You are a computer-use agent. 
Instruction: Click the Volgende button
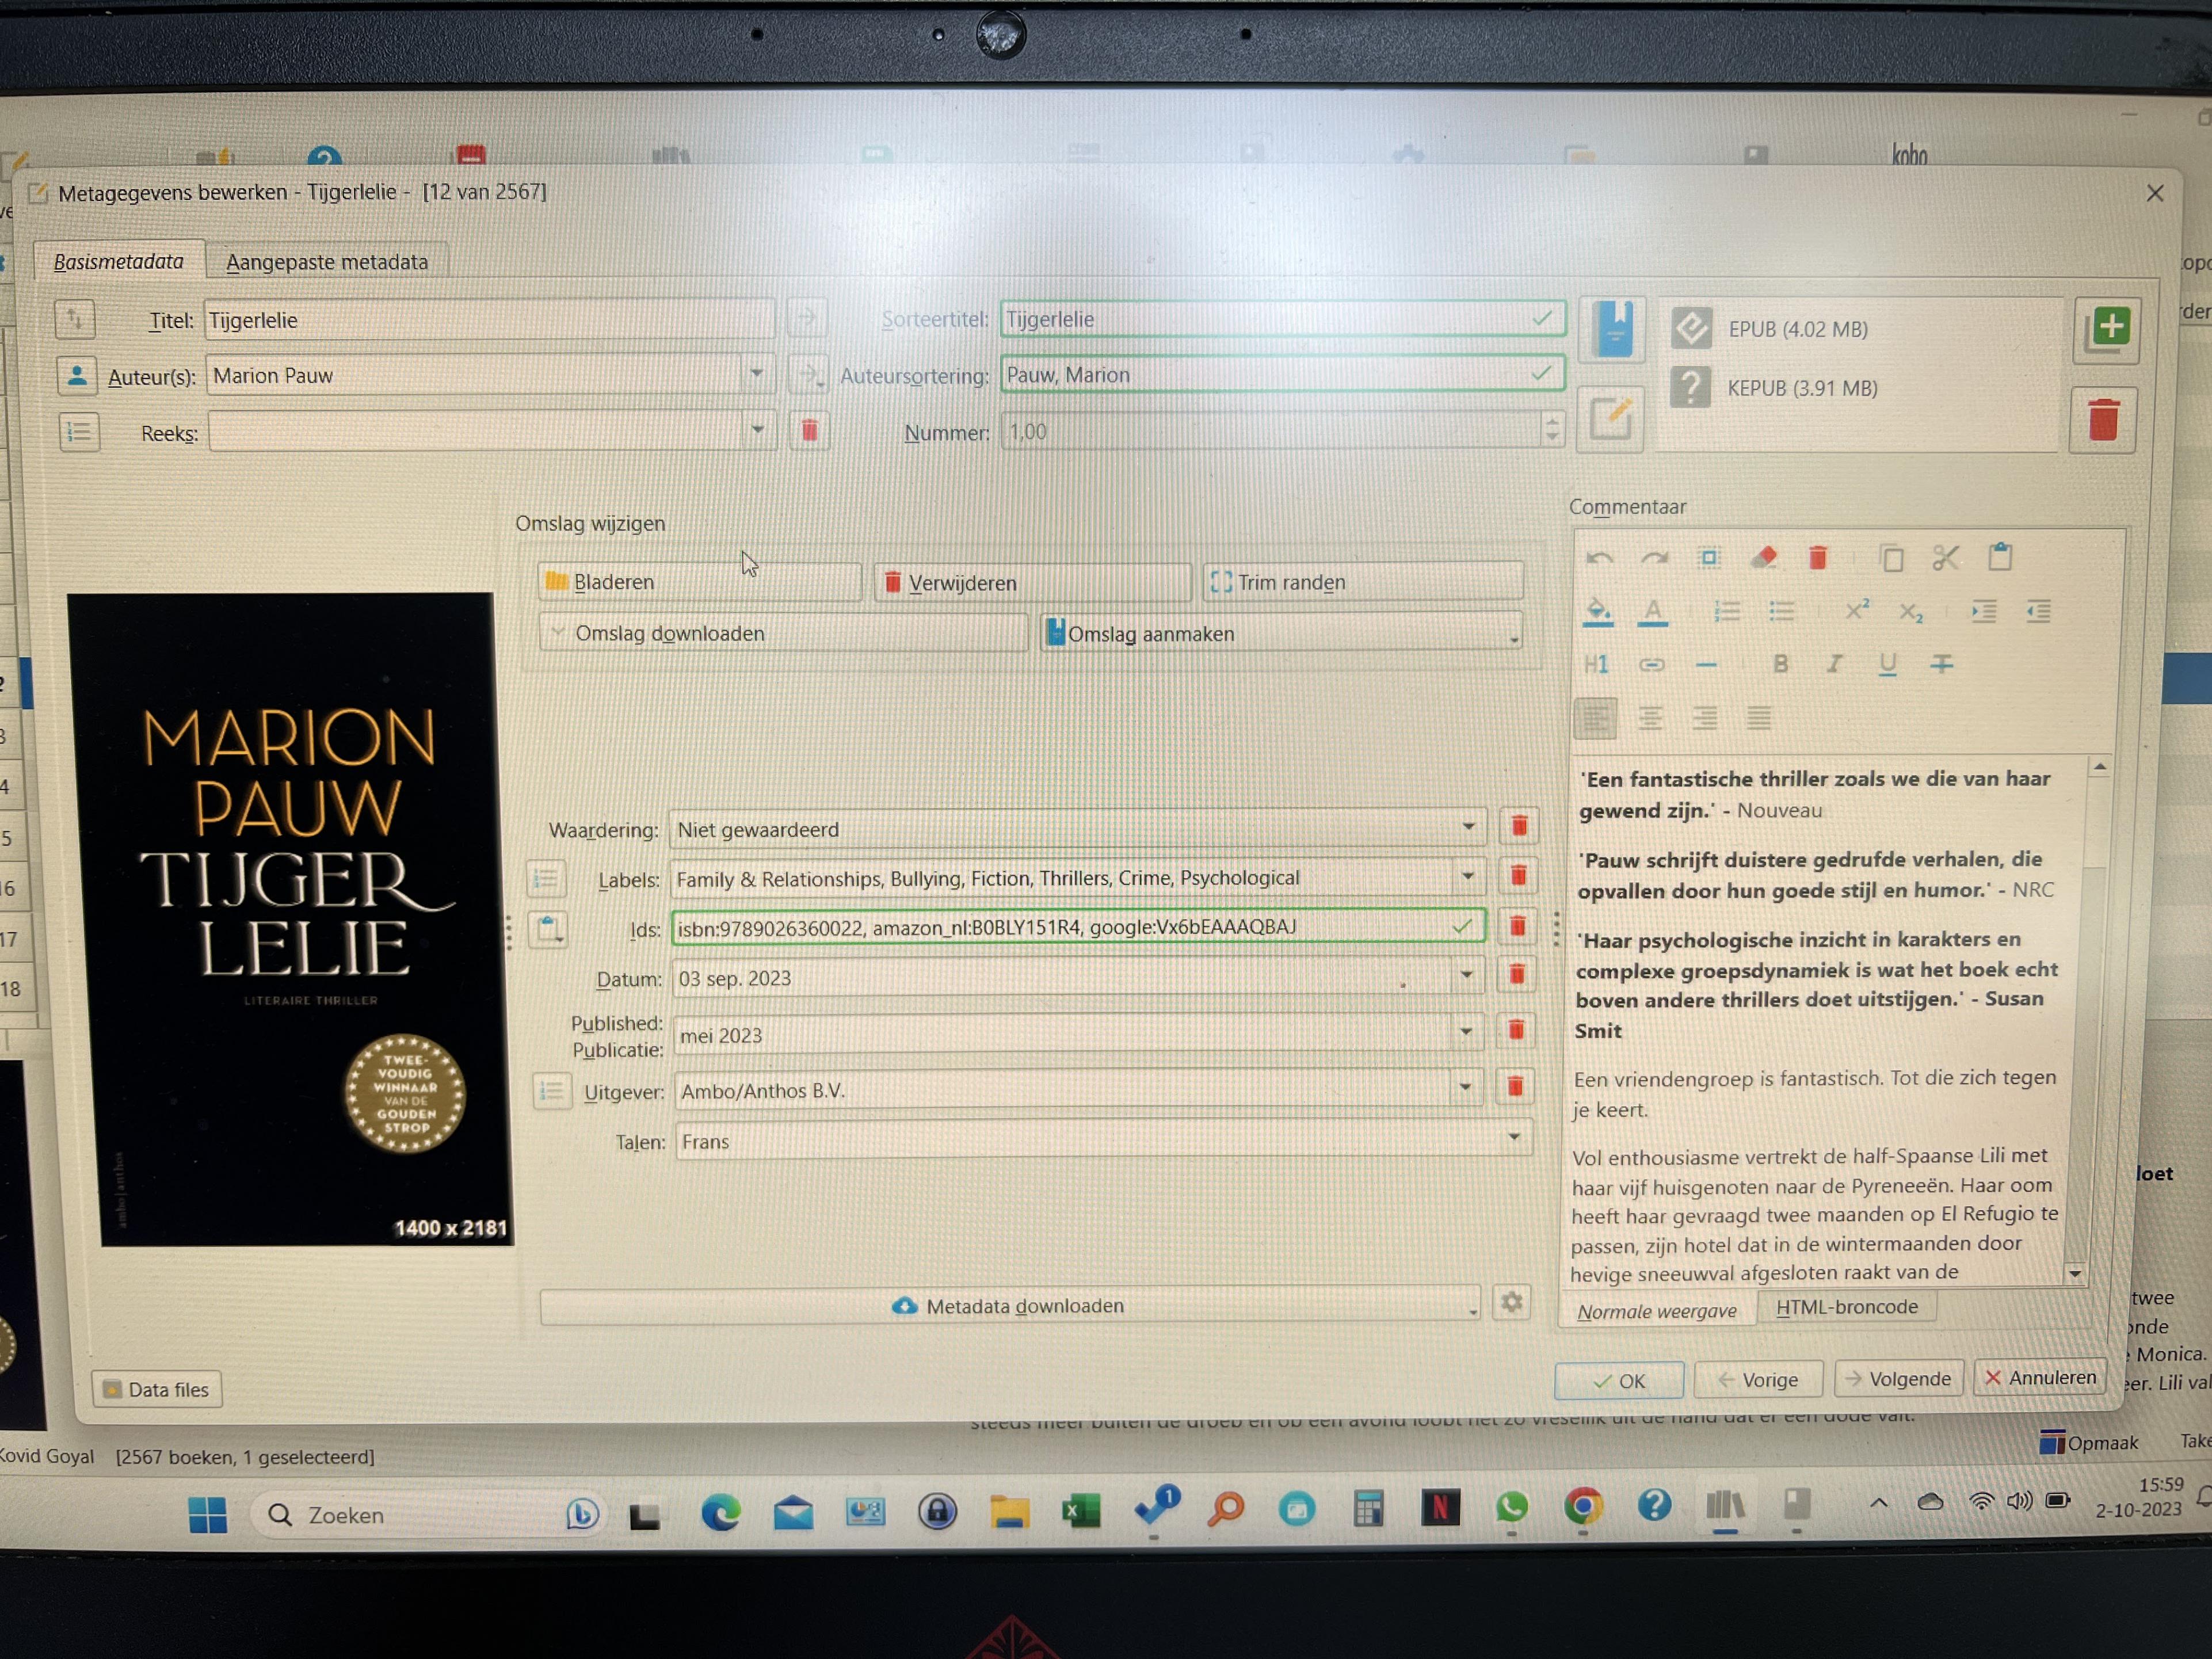tap(1898, 1379)
